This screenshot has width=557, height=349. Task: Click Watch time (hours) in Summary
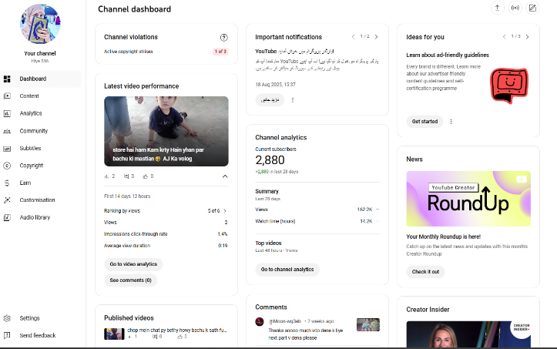click(x=317, y=221)
